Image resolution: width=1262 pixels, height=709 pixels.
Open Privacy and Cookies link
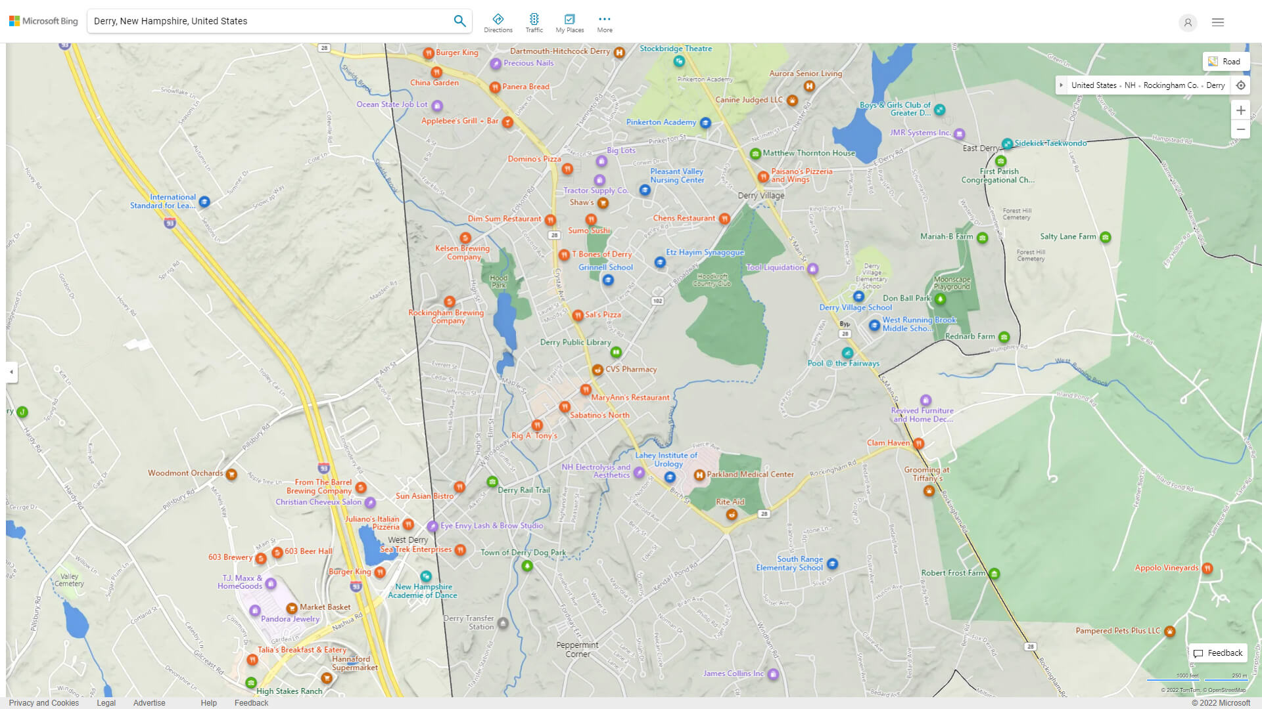point(43,702)
